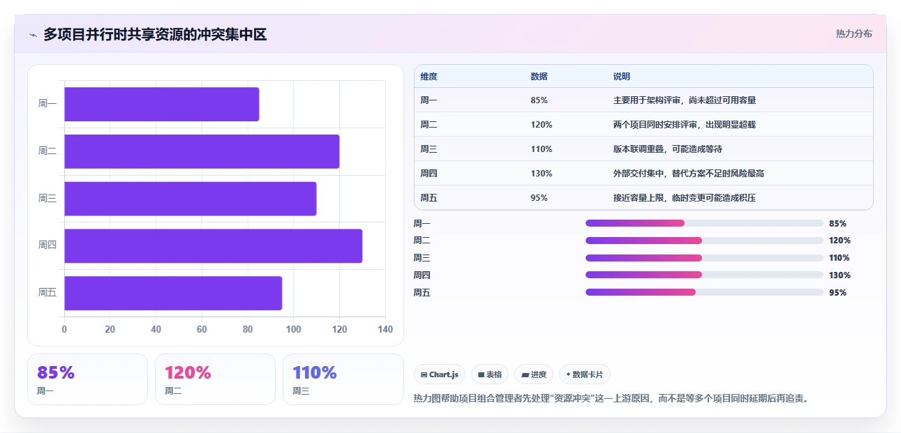This screenshot has width=901, height=433.
Task: Click the chart y-axis label 周四
Action: pos(47,245)
